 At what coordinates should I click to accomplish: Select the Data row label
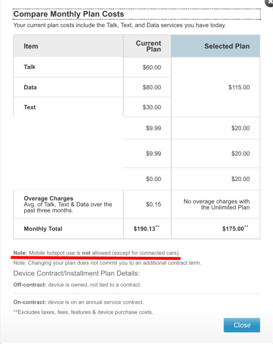tap(30, 87)
